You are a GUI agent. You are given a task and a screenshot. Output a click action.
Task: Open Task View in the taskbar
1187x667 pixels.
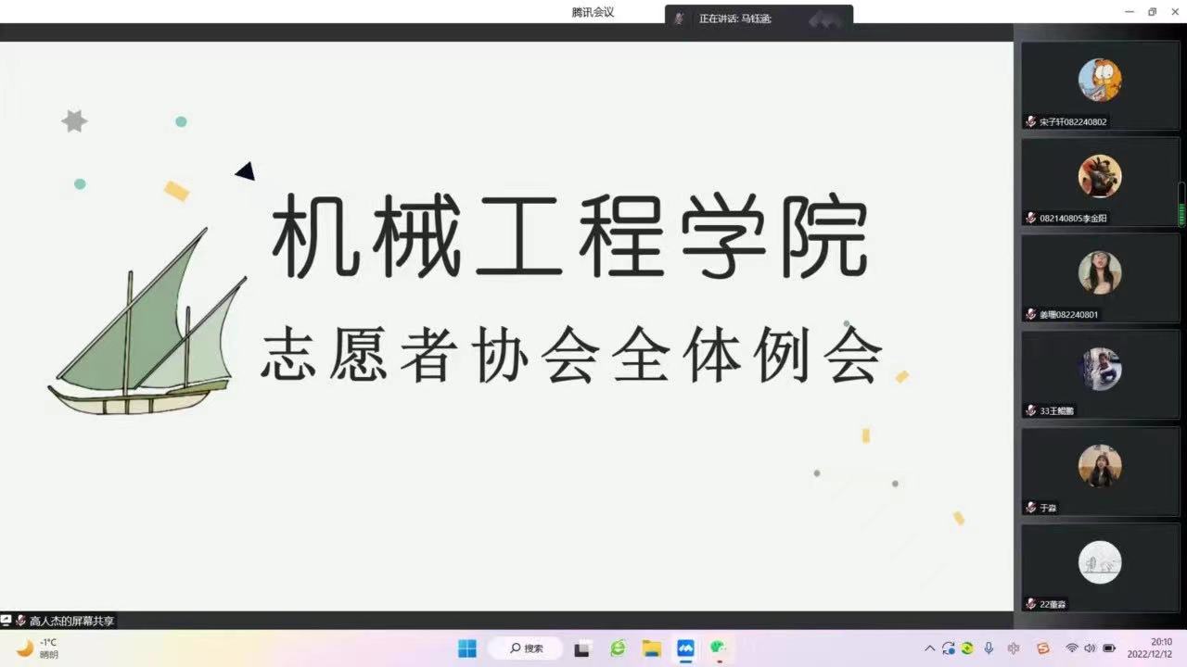coord(582,648)
